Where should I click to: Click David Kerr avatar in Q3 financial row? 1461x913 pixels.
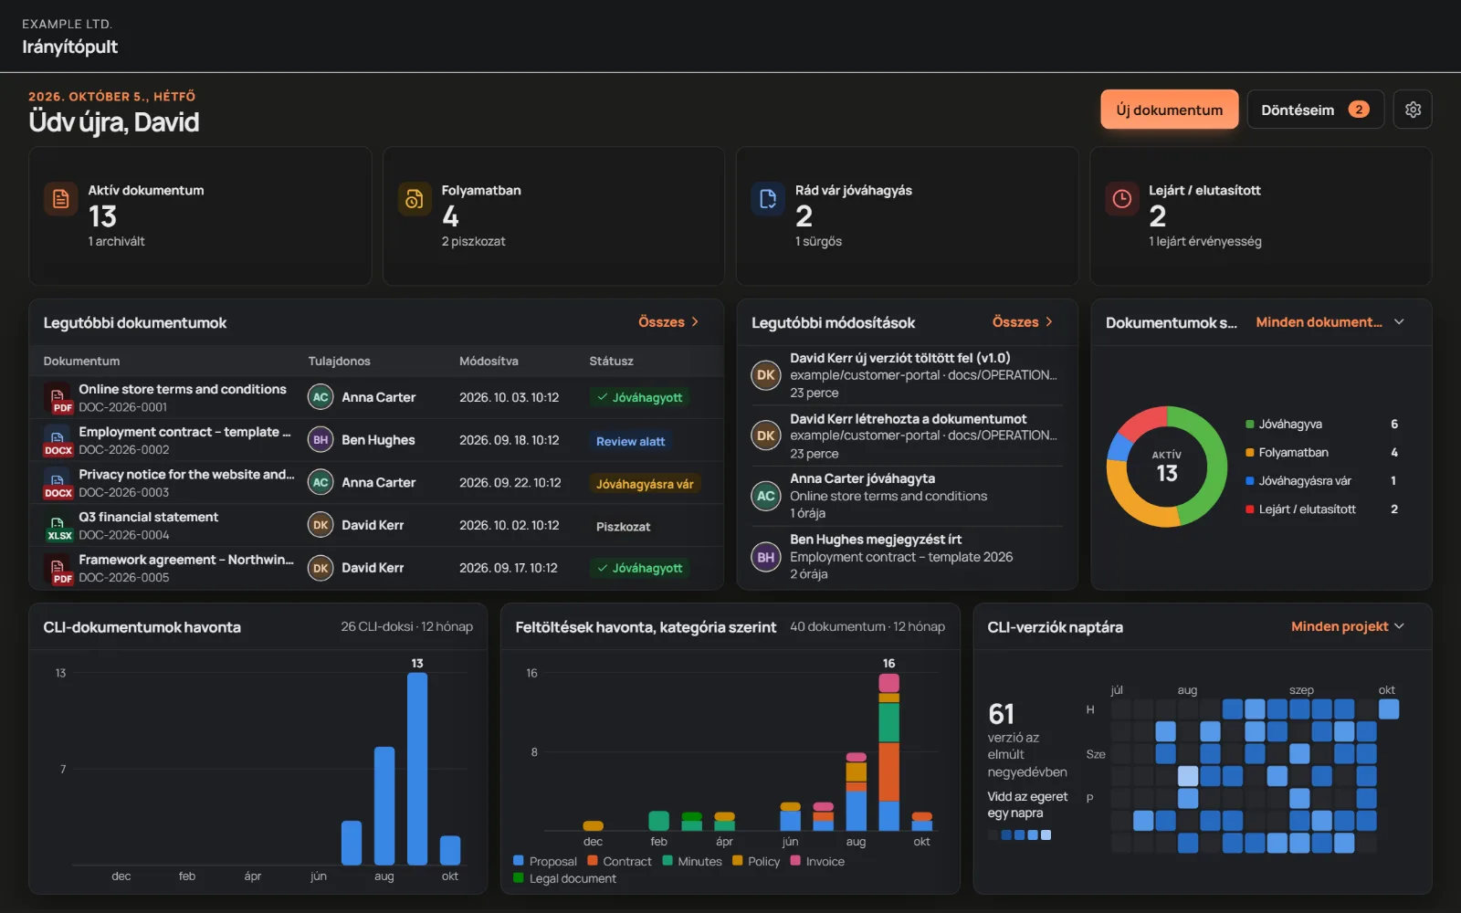tap(321, 525)
